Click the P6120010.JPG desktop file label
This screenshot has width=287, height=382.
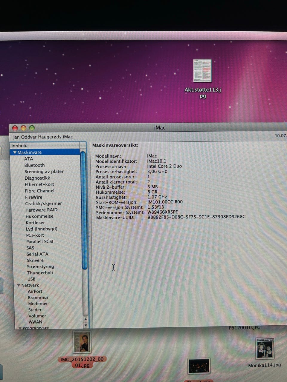click(245, 327)
